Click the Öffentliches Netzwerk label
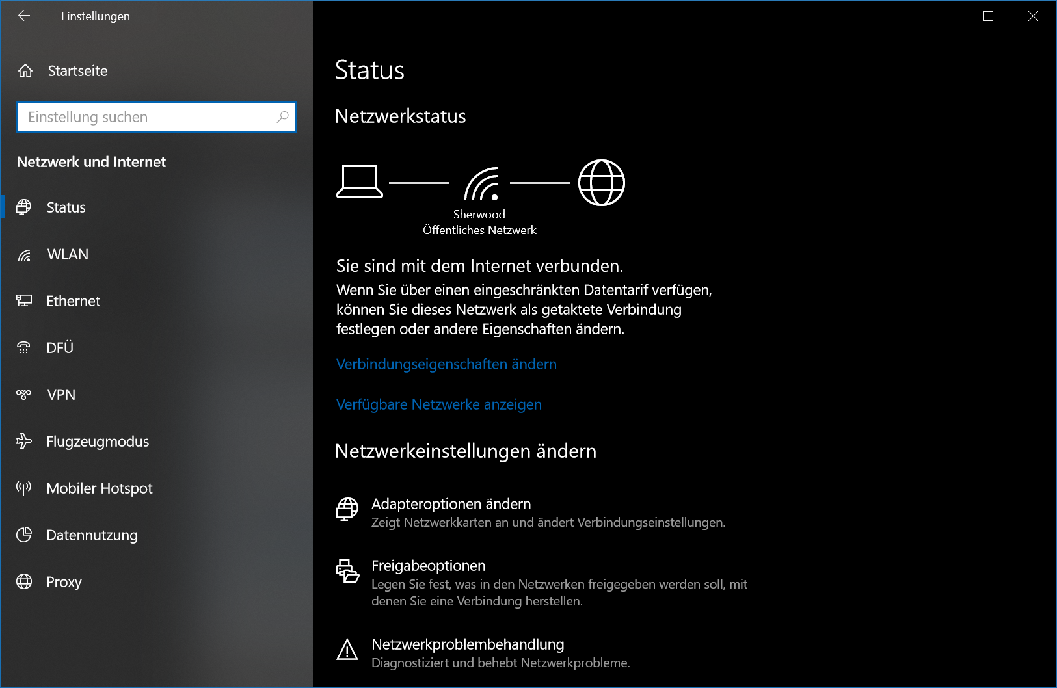The height and width of the screenshot is (688, 1057). [x=479, y=230]
